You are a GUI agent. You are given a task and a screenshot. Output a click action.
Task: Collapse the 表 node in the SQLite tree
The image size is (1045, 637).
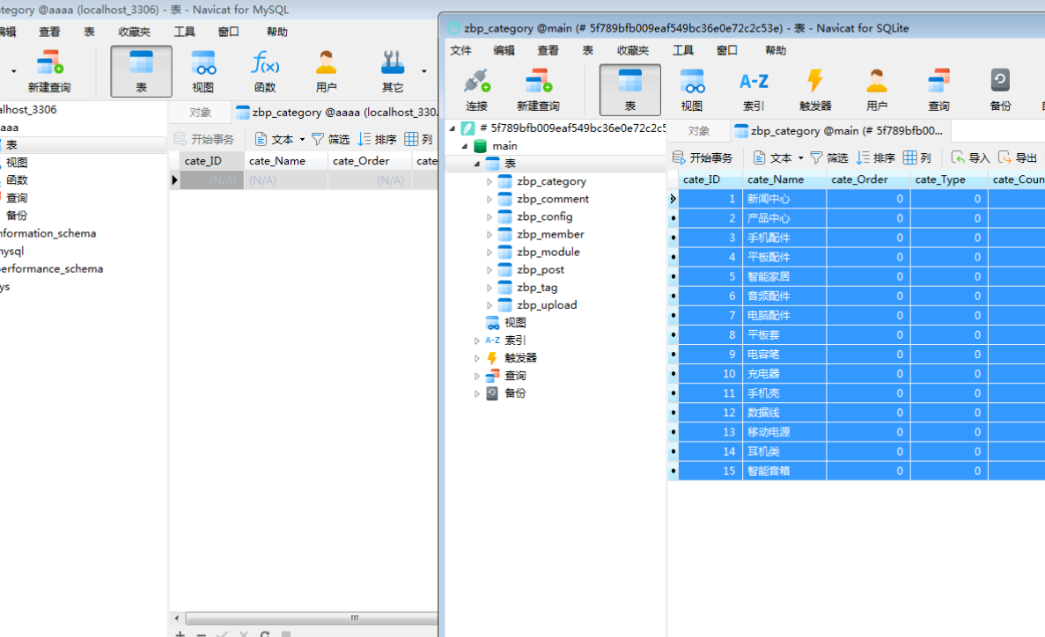[x=476, y=164]
